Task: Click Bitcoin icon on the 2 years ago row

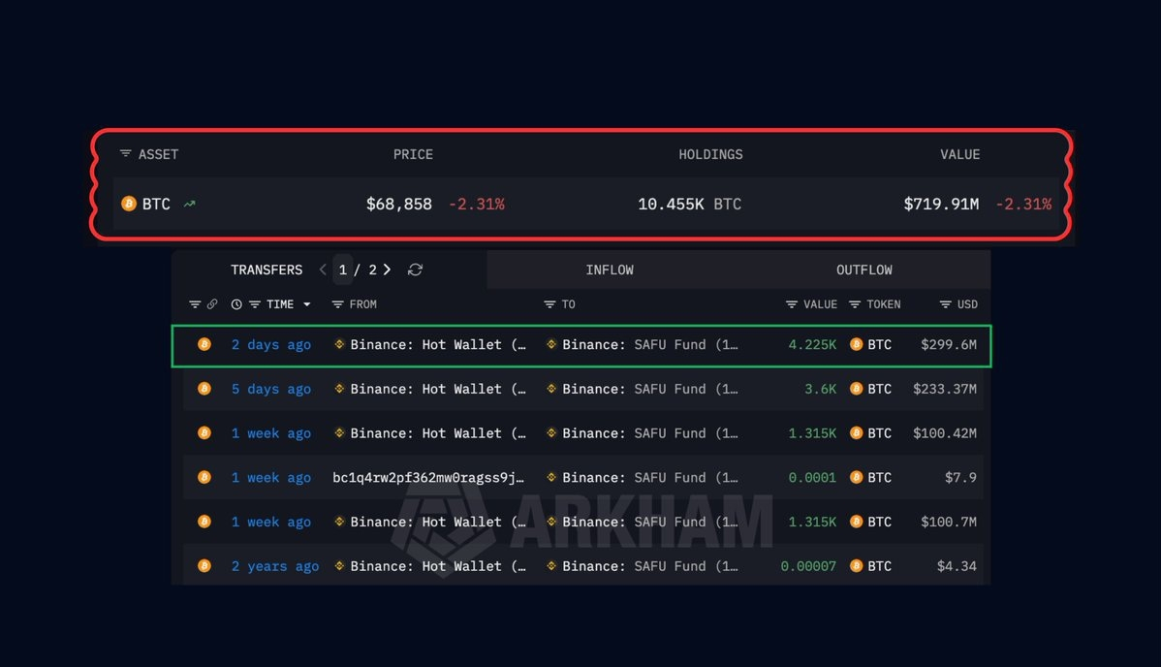Action: coord(204,566)
